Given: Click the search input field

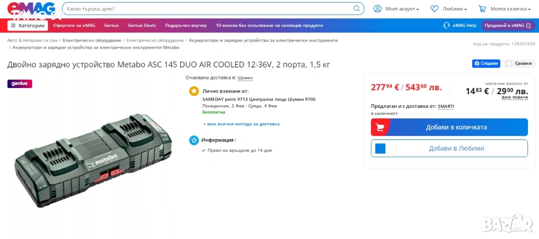Looking at the screenshot, I should [208, 8].
